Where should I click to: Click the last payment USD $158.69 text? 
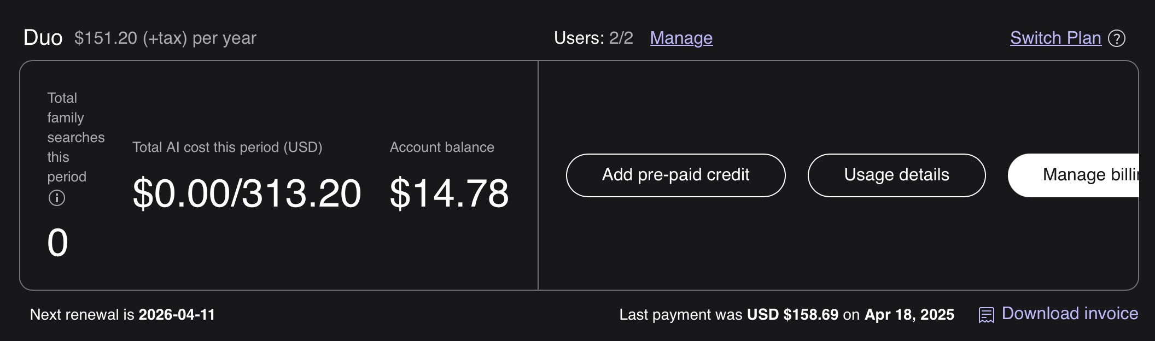[792, 315]
